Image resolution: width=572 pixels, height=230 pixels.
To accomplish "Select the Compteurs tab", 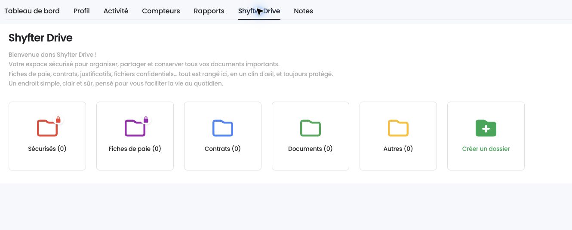I will 161,11.
